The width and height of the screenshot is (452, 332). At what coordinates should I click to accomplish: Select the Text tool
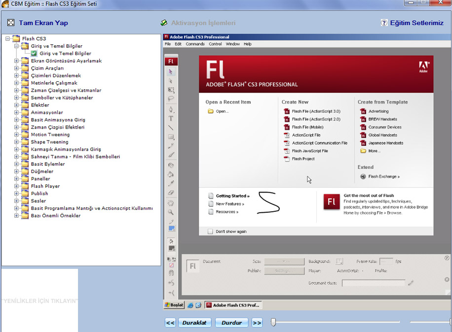[x=171, y=118]
